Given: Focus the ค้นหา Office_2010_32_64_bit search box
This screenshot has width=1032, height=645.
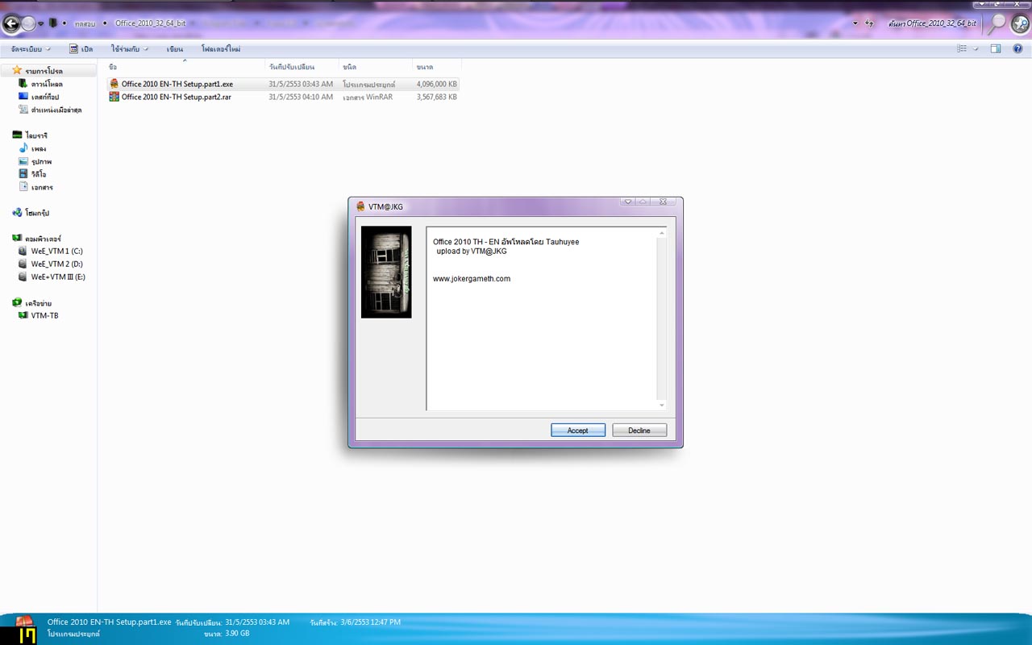Looking at the screenshot, I should (x=933, y=23).
